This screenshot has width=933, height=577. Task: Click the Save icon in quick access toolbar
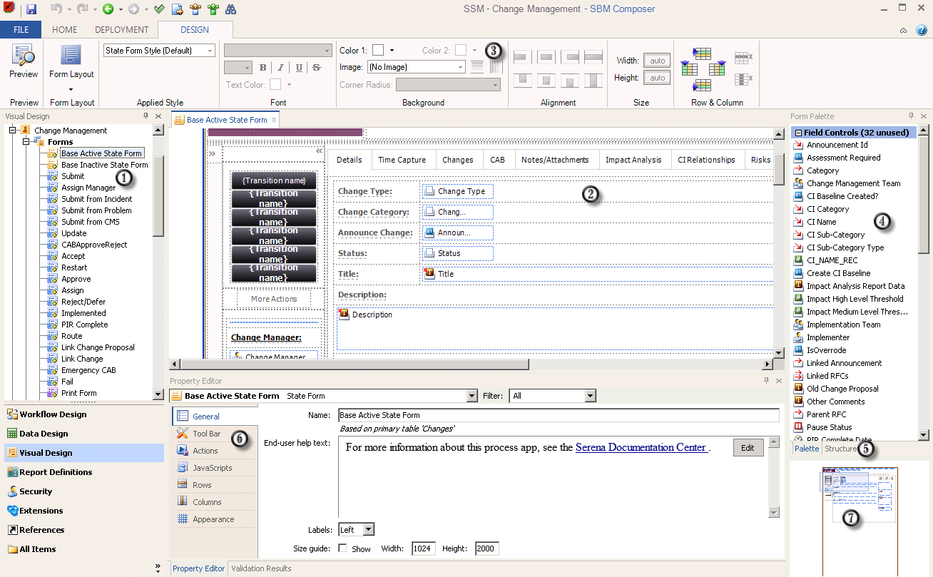(x=31, y=9)
